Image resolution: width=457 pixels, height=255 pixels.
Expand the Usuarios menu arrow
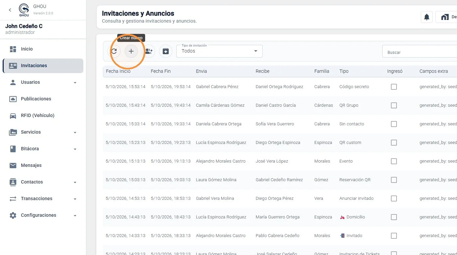point(75,82)
